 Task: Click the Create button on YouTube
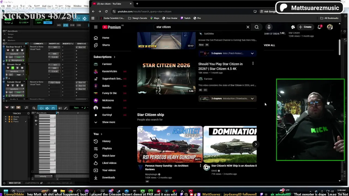click(305, 27)
